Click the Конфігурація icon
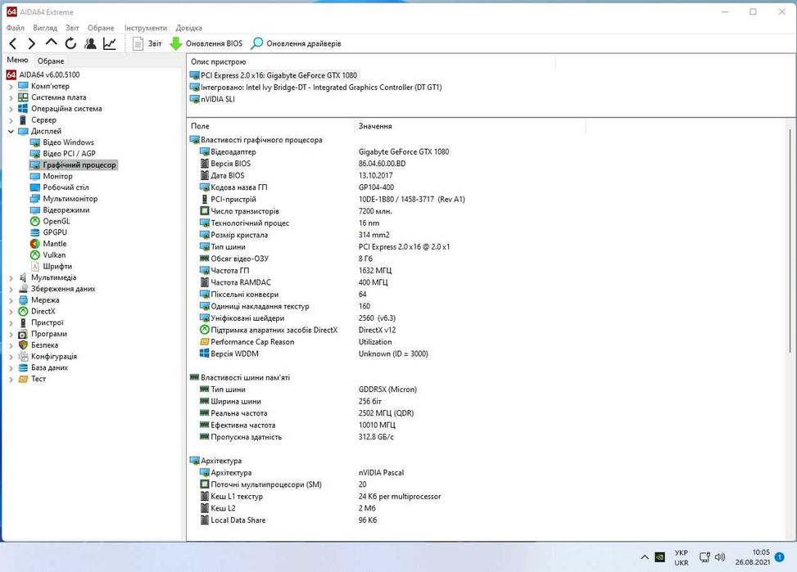 pos(23,357)
